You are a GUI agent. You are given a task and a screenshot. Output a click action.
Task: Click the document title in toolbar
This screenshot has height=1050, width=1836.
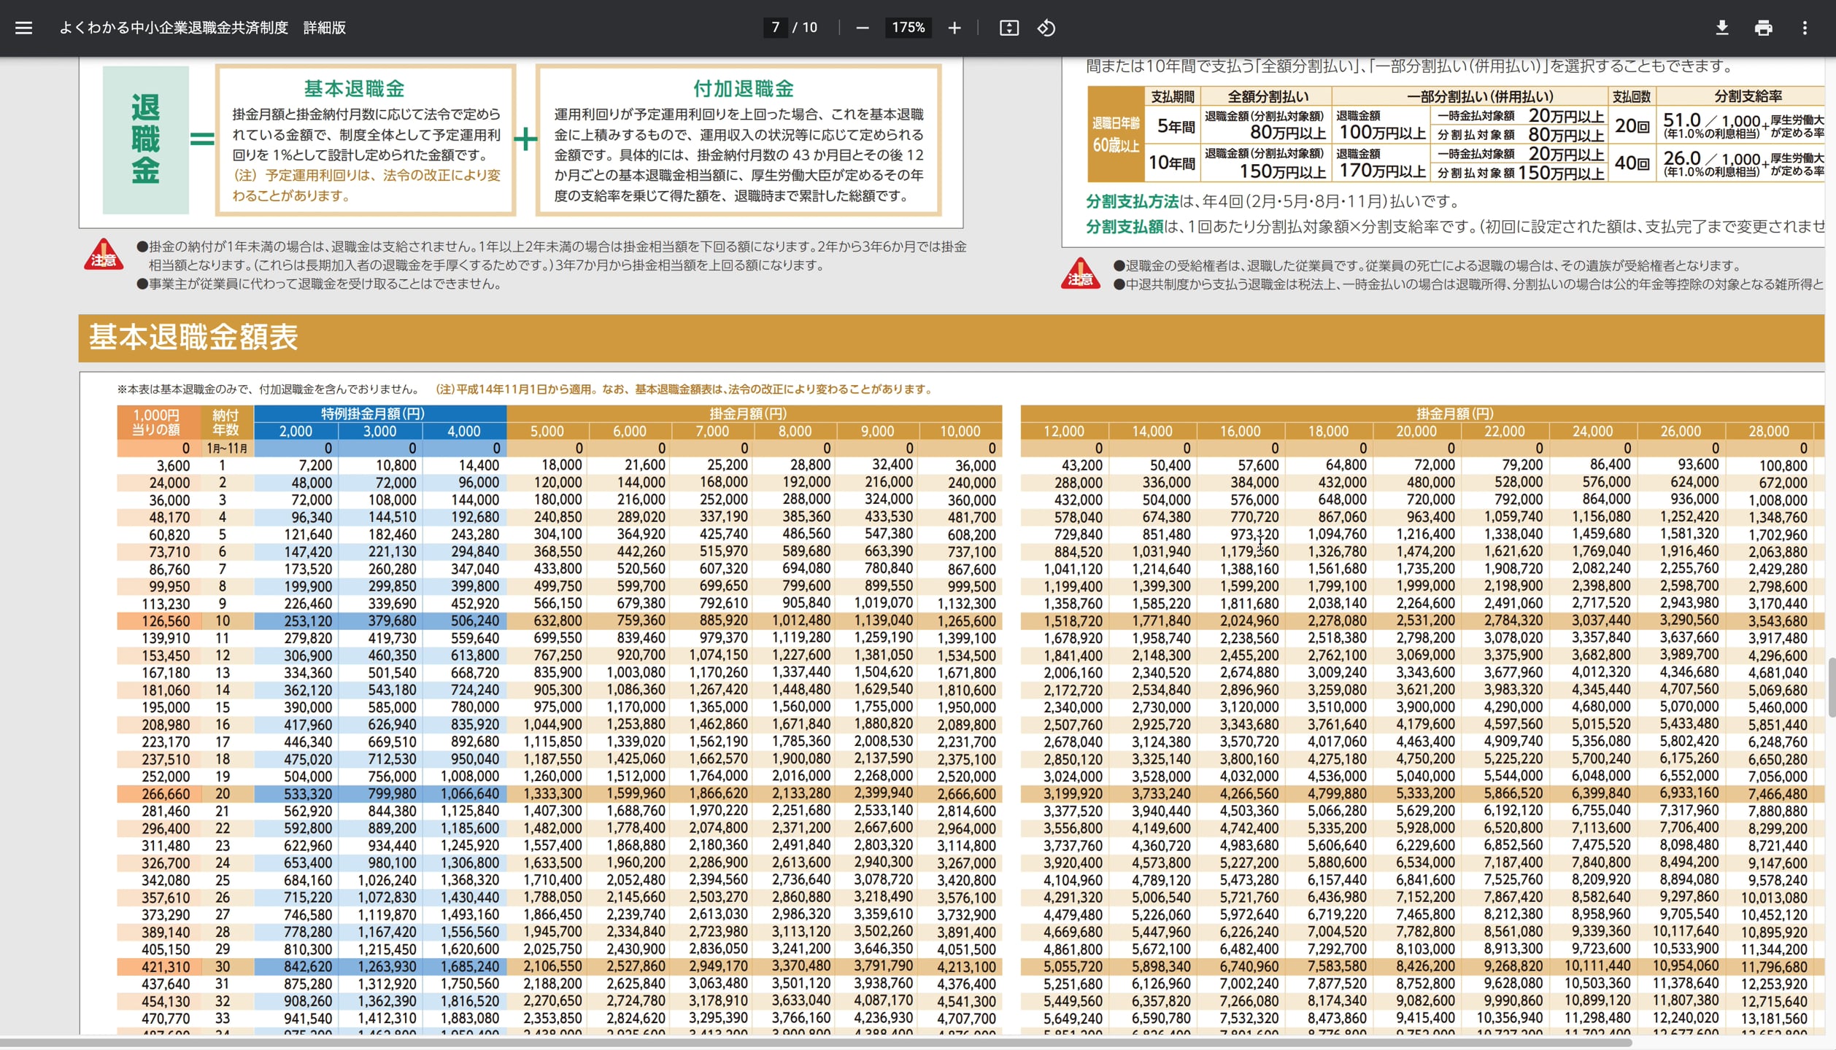pos(202,28)
